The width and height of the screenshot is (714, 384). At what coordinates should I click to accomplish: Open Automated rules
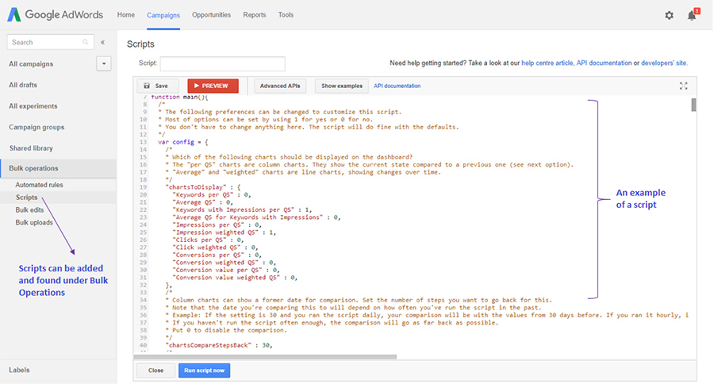click(39, 185)
